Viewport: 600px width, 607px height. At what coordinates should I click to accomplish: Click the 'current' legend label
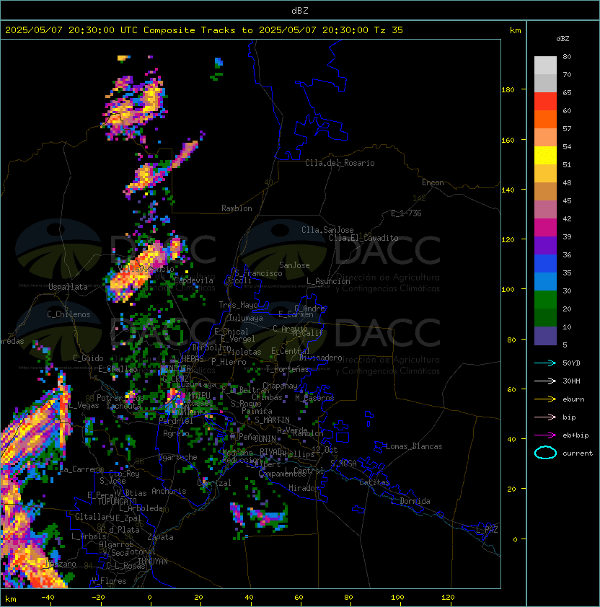pos(578,453)
